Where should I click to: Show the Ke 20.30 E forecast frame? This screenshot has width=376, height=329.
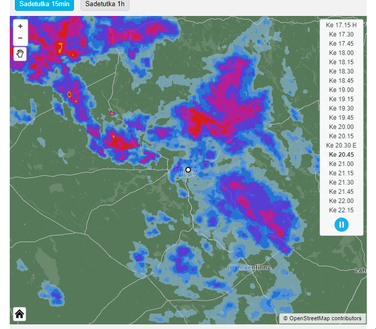341,145
